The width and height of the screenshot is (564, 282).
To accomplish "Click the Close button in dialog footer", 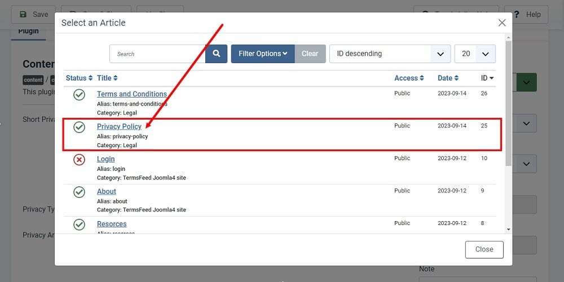I will (484, 250).
